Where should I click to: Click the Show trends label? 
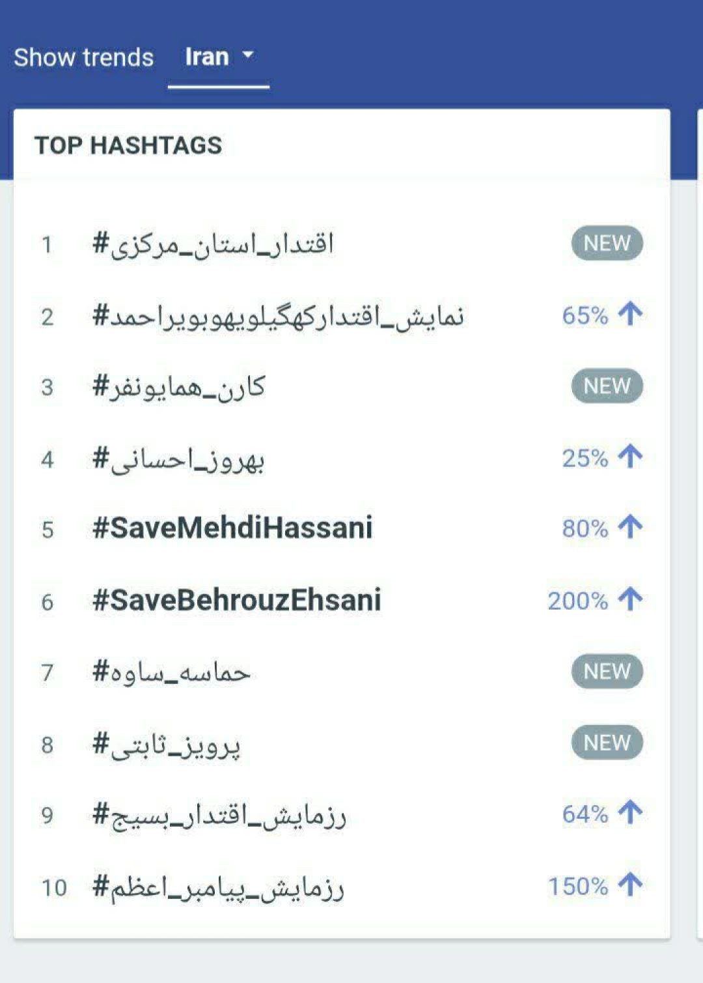click(x=84, y=57)
